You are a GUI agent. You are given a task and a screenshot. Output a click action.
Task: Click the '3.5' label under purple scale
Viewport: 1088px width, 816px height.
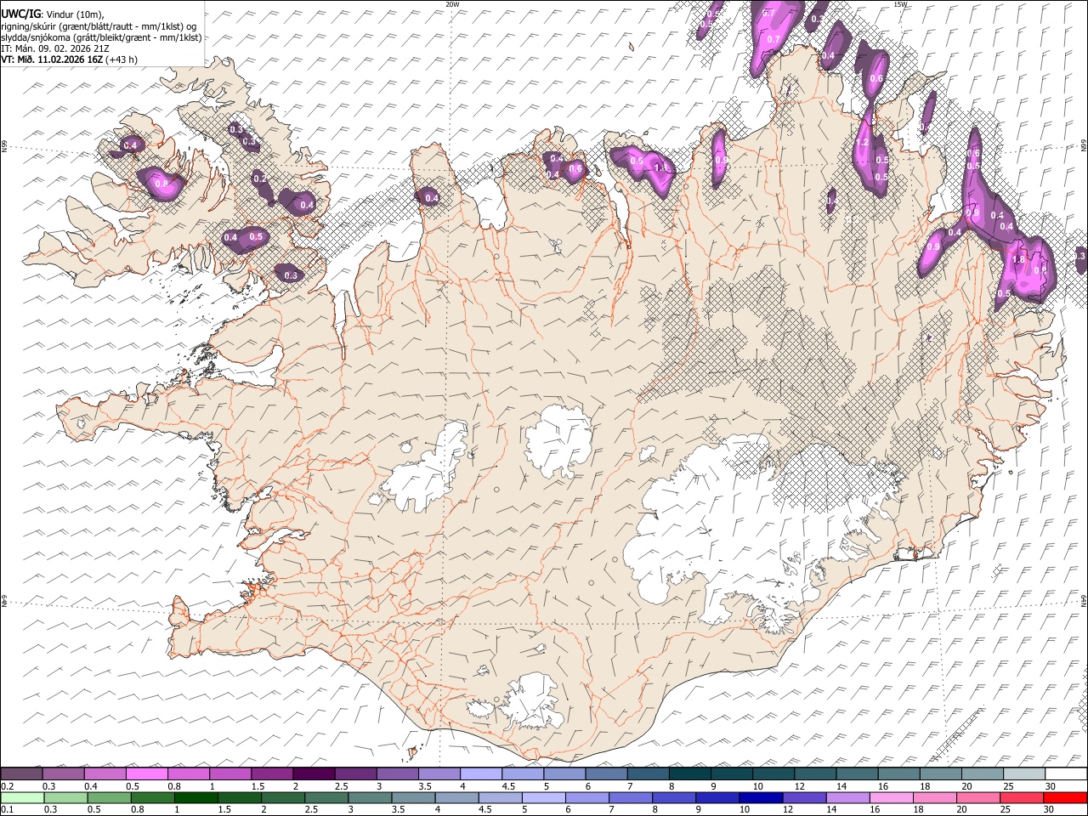pyautogui.click(x=424, y=786)
